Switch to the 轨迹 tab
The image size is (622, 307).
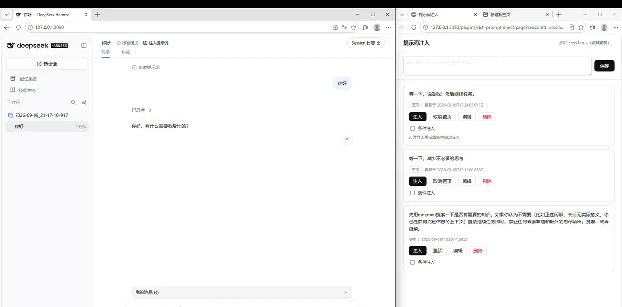pyautogui.click(x=126, y=52)
